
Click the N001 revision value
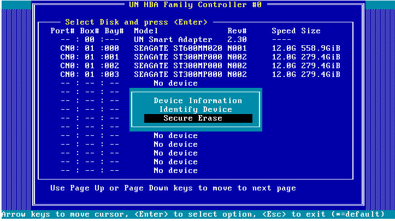(x=237, y=49)
